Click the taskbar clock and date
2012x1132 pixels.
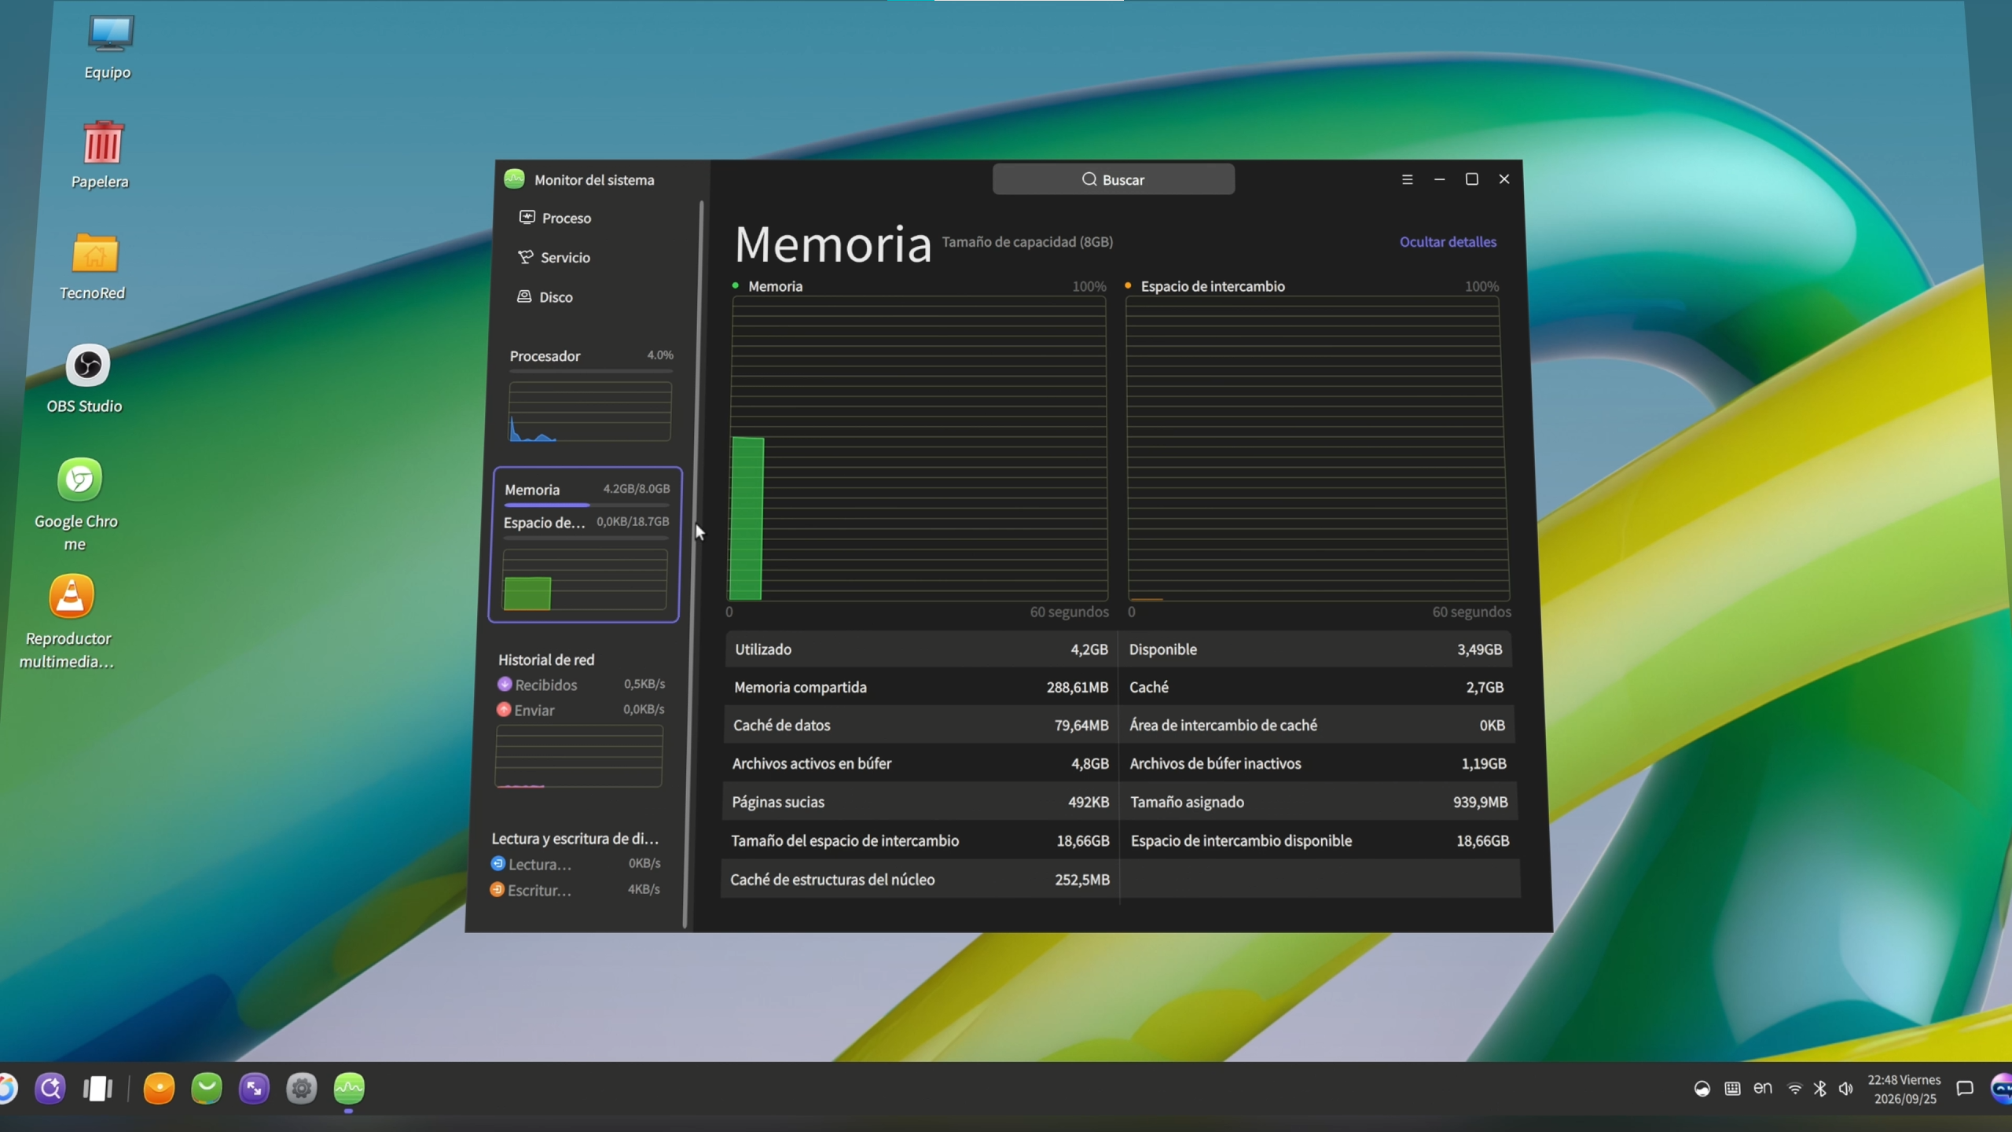[1904, 1089]
